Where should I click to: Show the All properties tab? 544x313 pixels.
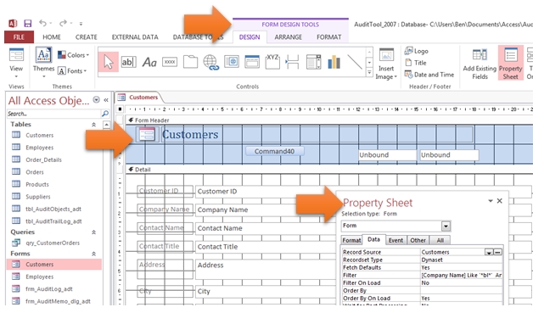tap(440, 240)
